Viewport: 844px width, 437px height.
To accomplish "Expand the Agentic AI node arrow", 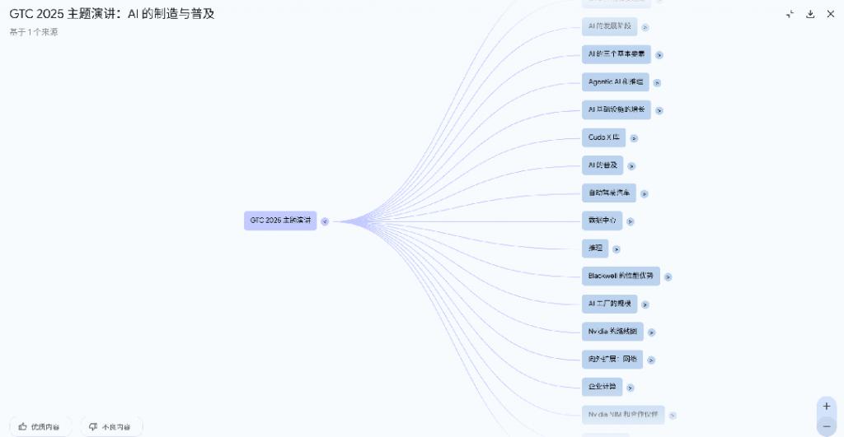I will click(657, 83).
